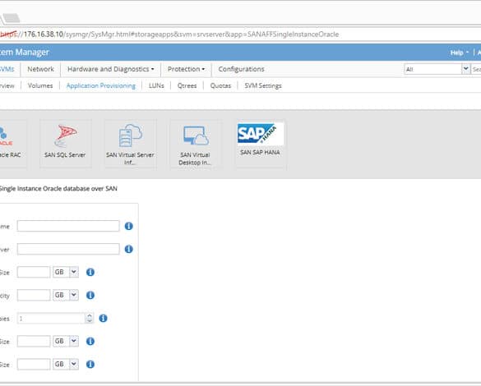Click value input in capacity row
481x386 pixels.
tap(34, 295)
